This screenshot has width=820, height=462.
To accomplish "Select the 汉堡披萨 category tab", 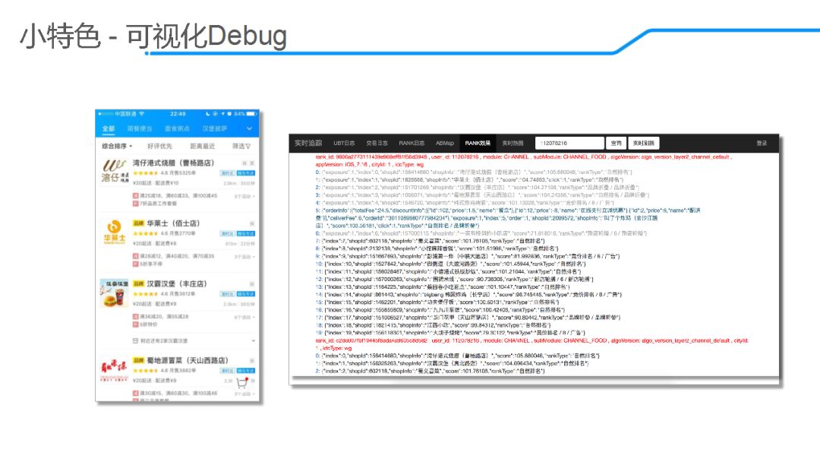I will pos(215,128).
